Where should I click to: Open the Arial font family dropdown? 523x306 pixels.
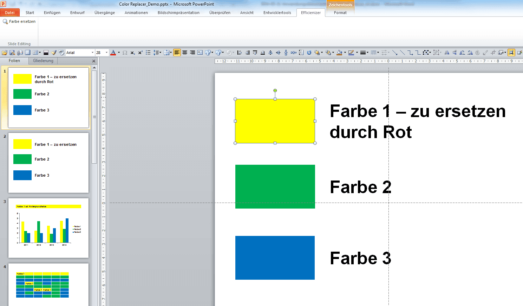point(93,52)
